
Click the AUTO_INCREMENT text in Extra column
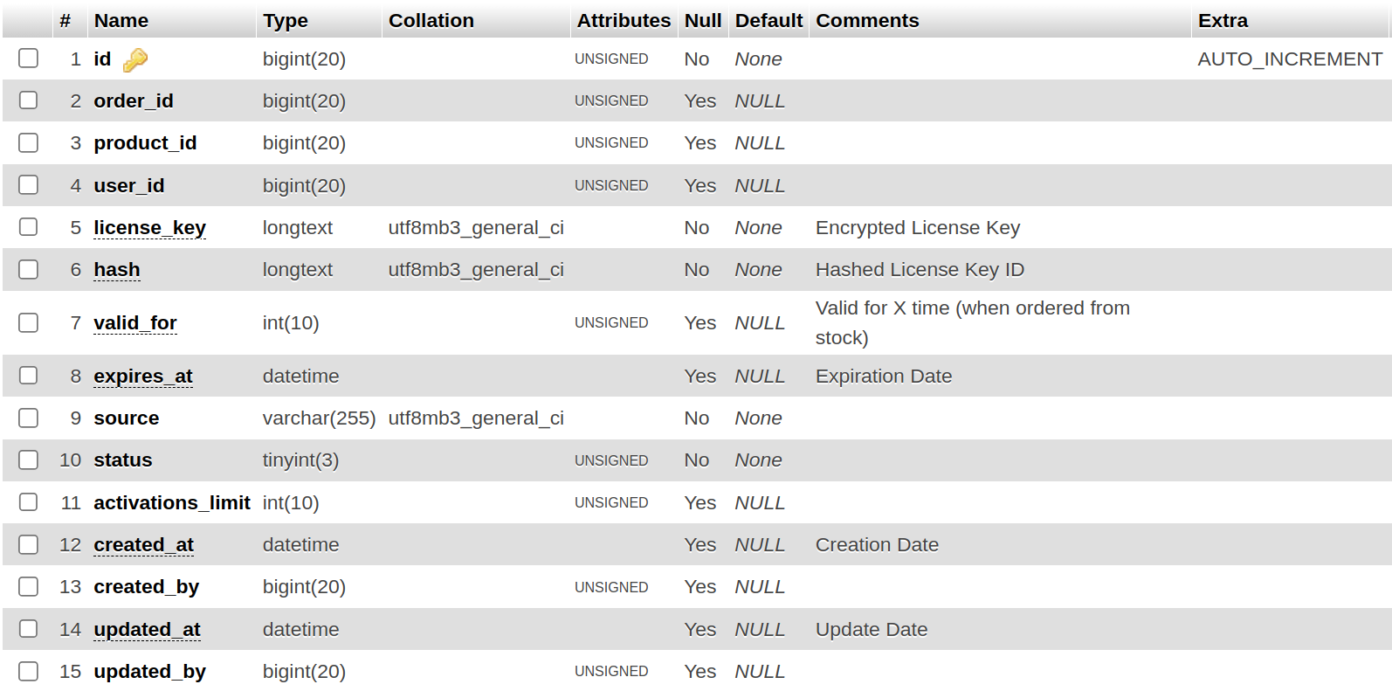[1290, 59]
